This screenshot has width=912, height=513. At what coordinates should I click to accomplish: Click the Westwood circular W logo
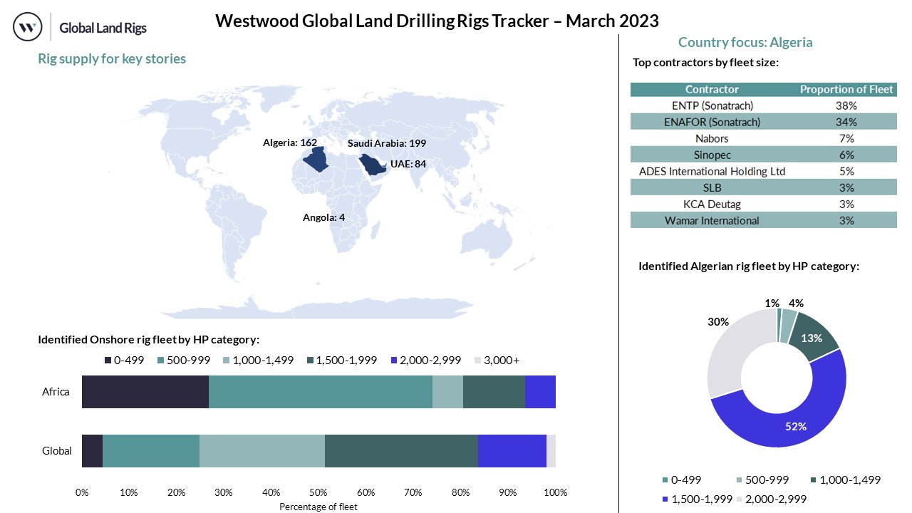(x=28, y=28)
